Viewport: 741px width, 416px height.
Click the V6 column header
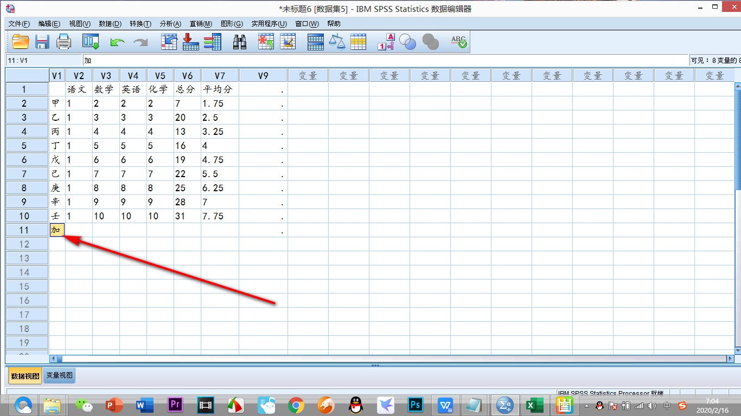coord(187,75)
